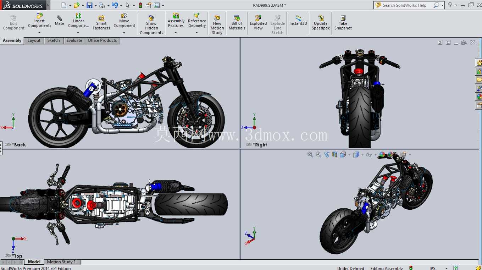The image size is (482, 270).
Task: Click the grayed Edit Component icon
Action: [13, 18]
